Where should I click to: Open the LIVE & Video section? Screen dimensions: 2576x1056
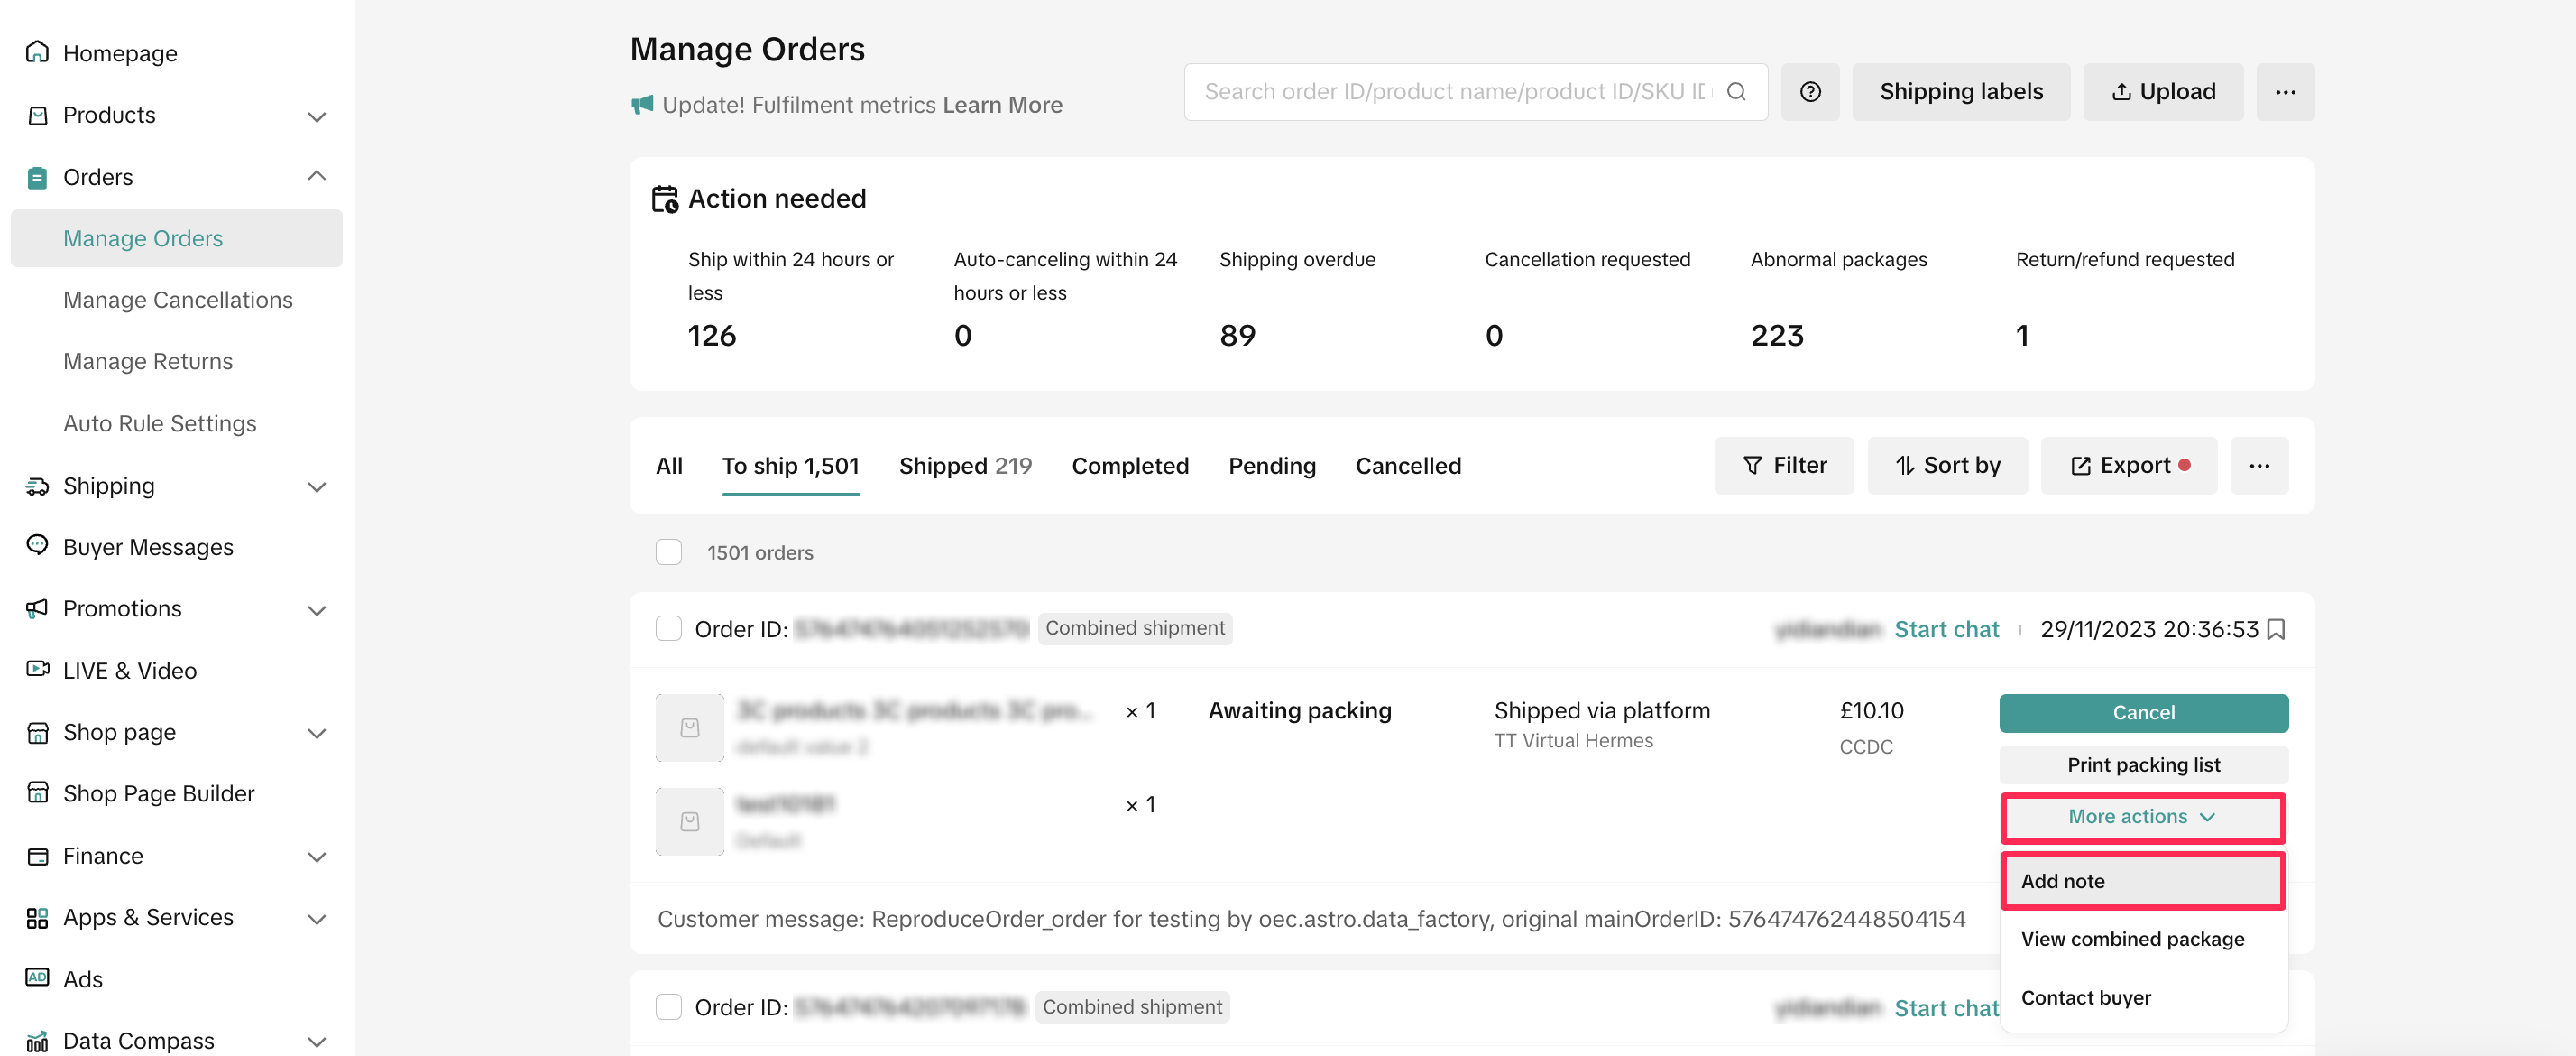coord(129,670)
